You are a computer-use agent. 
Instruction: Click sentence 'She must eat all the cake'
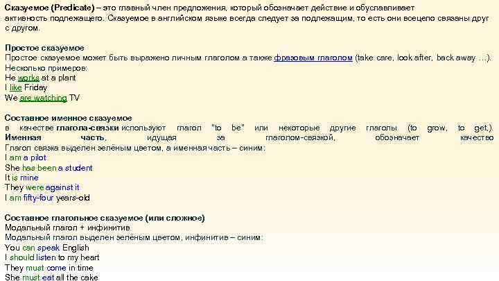click(x=51, y=277)
